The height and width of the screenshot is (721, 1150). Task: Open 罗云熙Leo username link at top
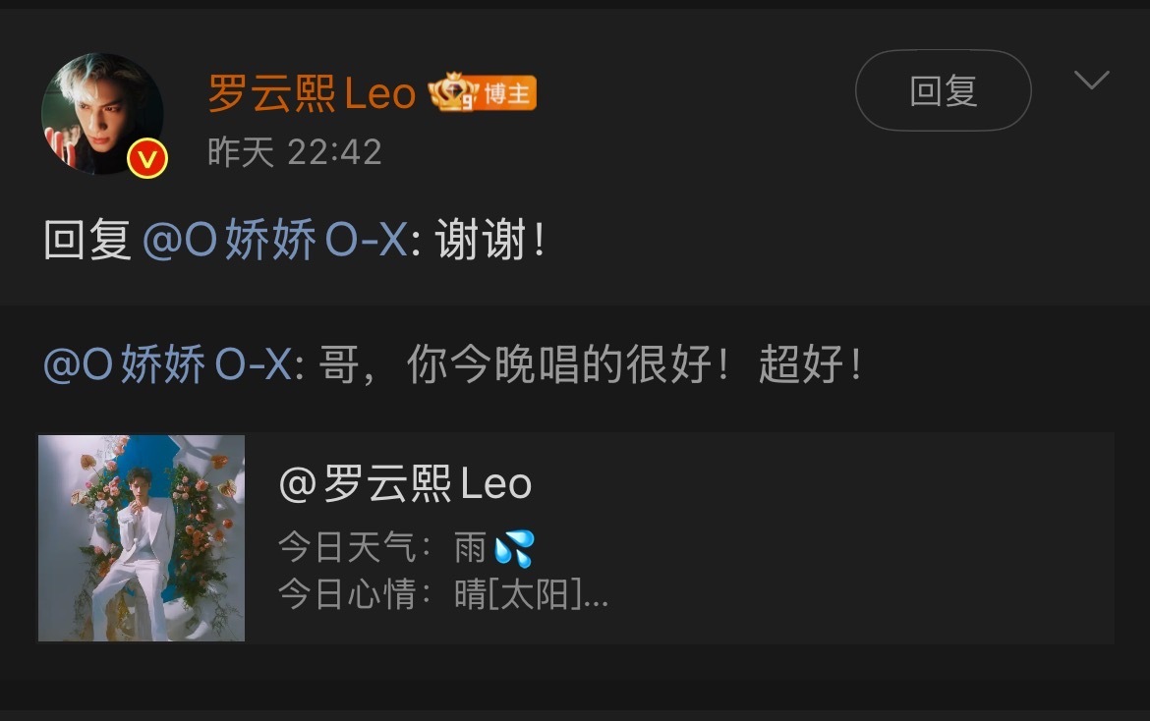[x=312, y=93]
